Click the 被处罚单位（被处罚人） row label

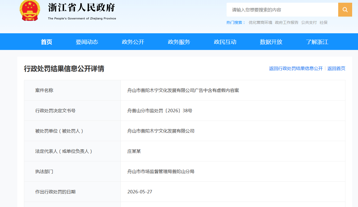click(x=59, y=131)
